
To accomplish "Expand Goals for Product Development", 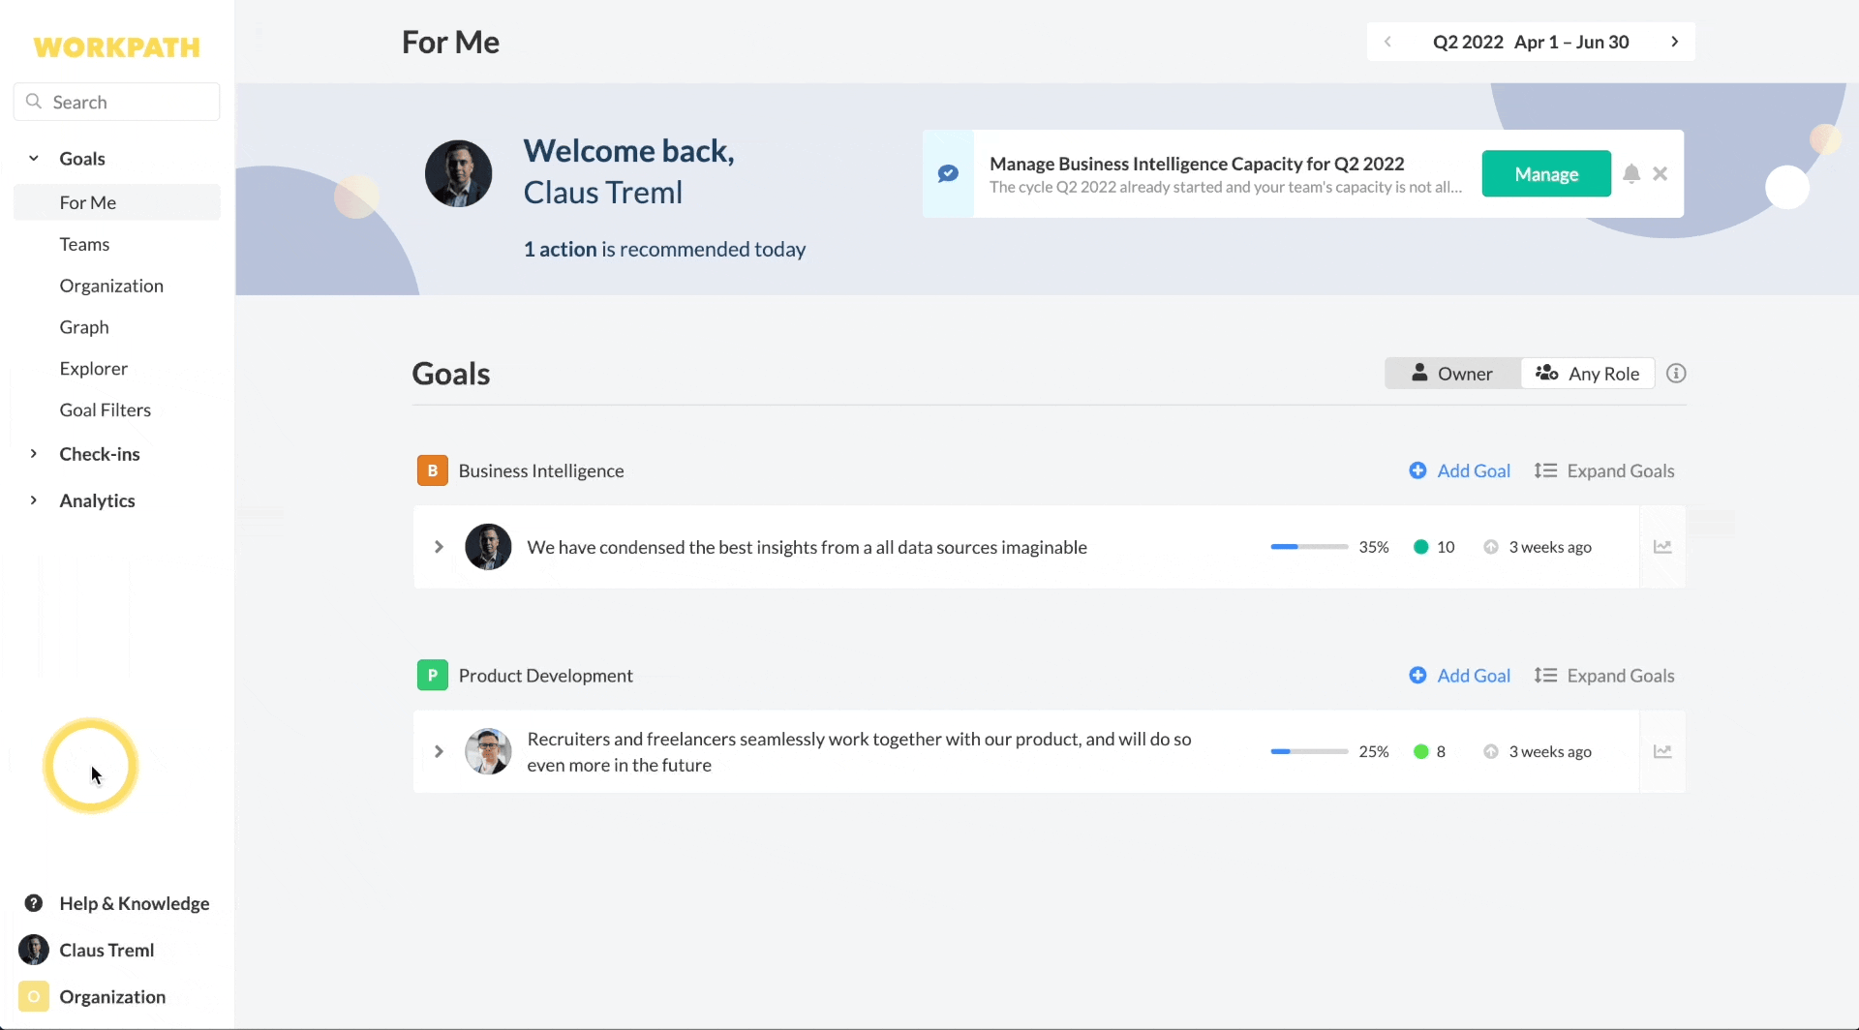I will point(1604,676).
